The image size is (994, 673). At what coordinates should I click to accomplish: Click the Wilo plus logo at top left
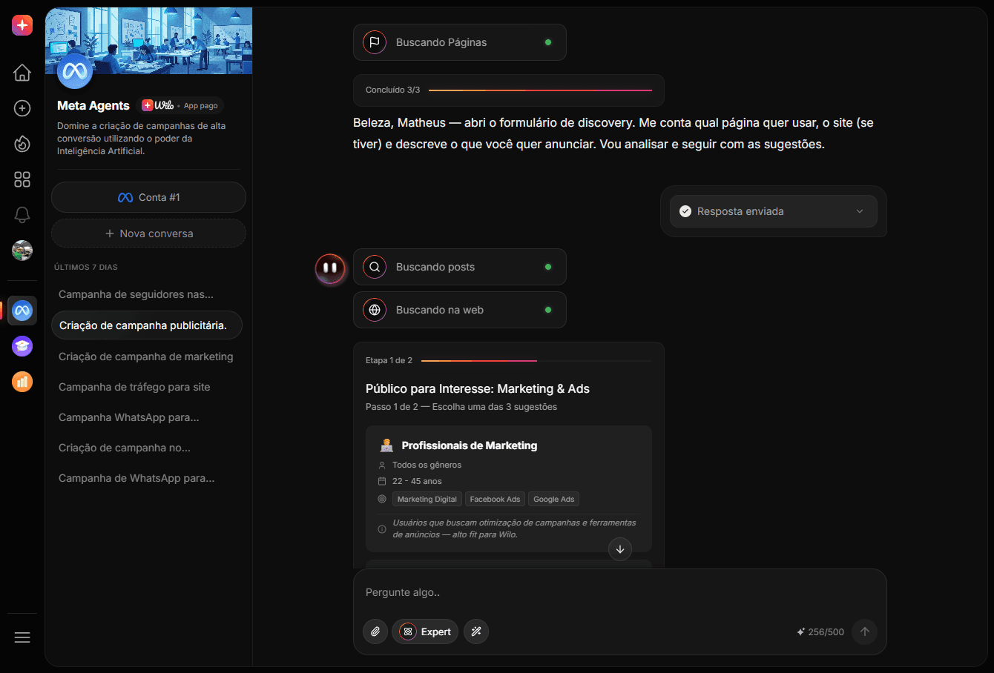tap(22, 25)
